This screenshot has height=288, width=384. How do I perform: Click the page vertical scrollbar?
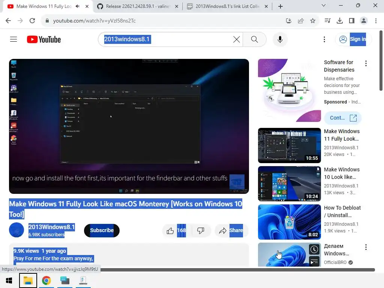[x=381, y=60]
